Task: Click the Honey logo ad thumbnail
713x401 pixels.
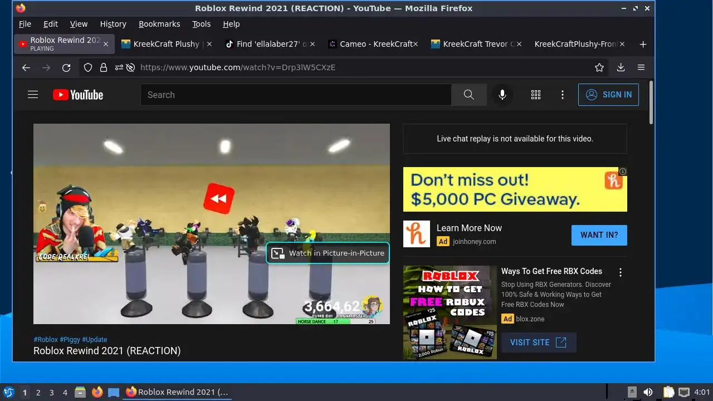Action: point(417,234)
